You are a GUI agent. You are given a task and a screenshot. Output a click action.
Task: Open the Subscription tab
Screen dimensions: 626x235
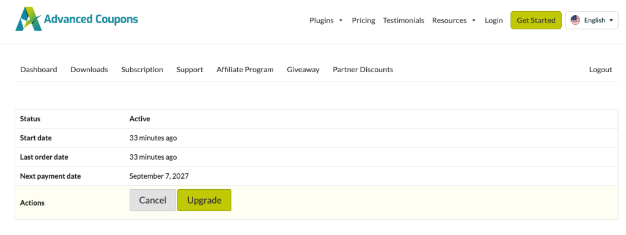142,70
